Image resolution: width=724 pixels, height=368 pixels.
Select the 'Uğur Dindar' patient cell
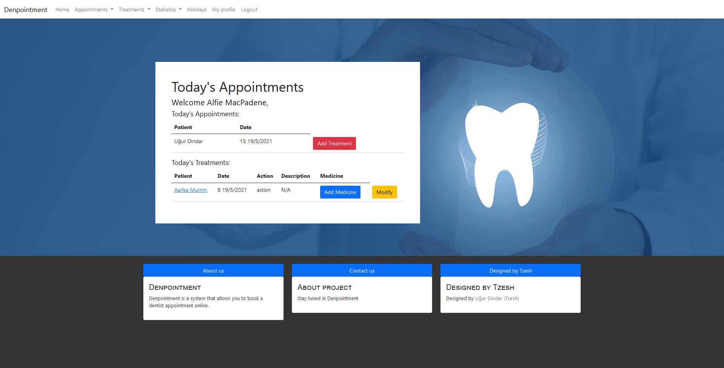point(189,141)
